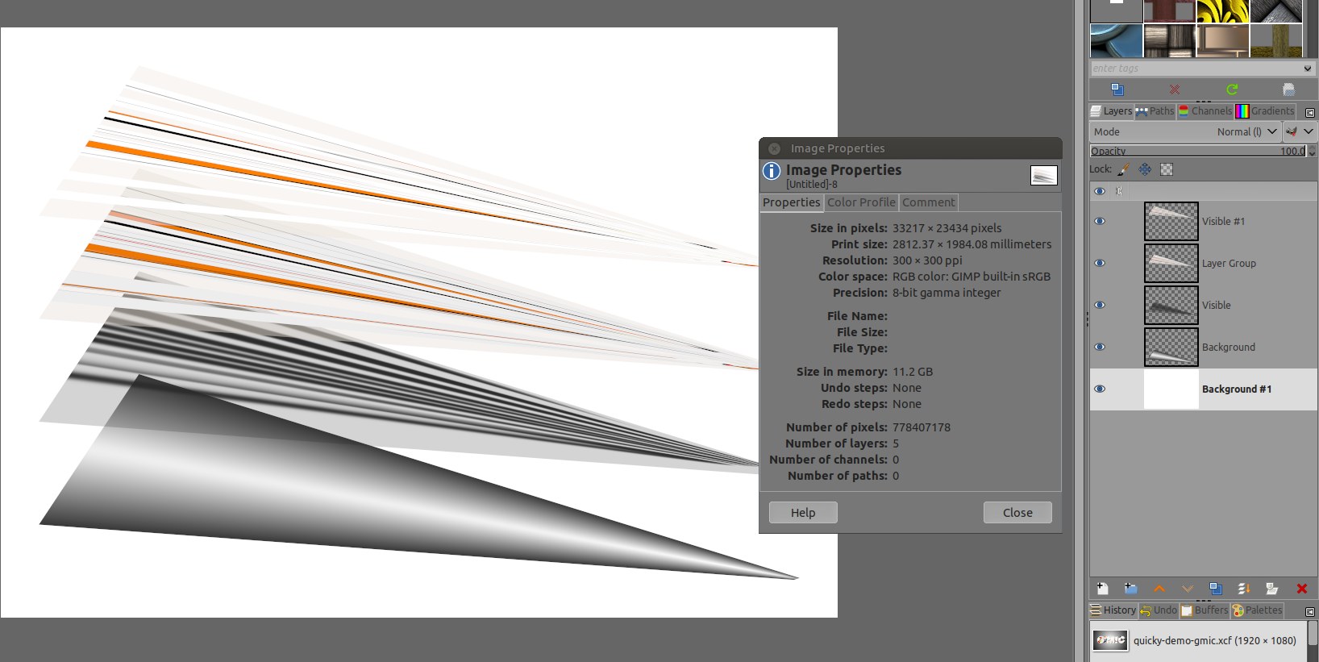This screenshot has width=1319, height=662.
Task: Click the Help button in Image Properties
Action: [x=803, y=513]
